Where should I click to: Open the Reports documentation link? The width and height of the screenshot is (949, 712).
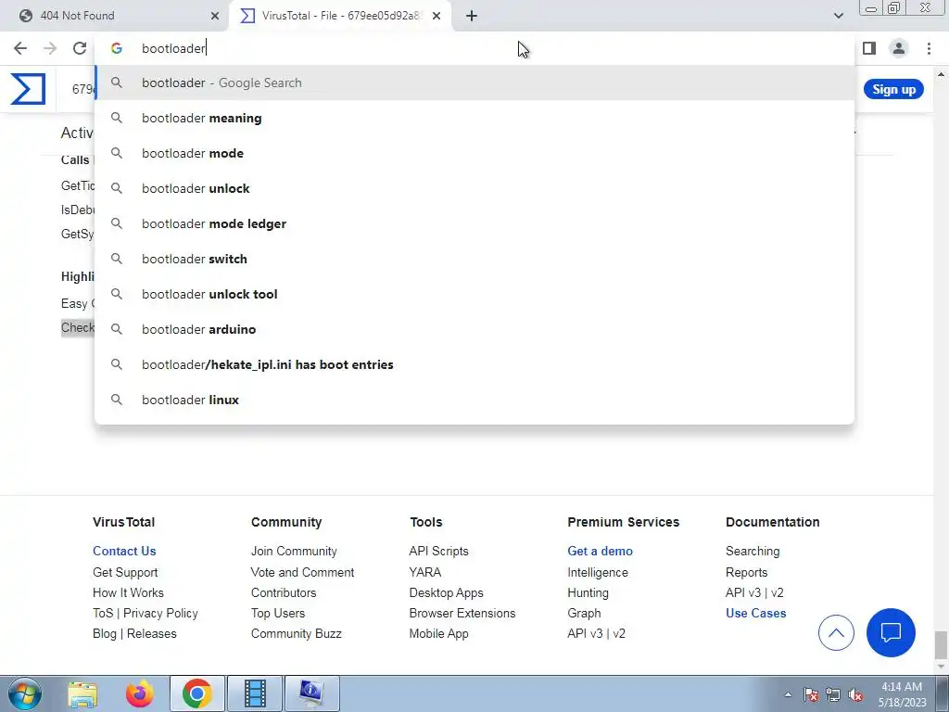click(x=746, y=572)
